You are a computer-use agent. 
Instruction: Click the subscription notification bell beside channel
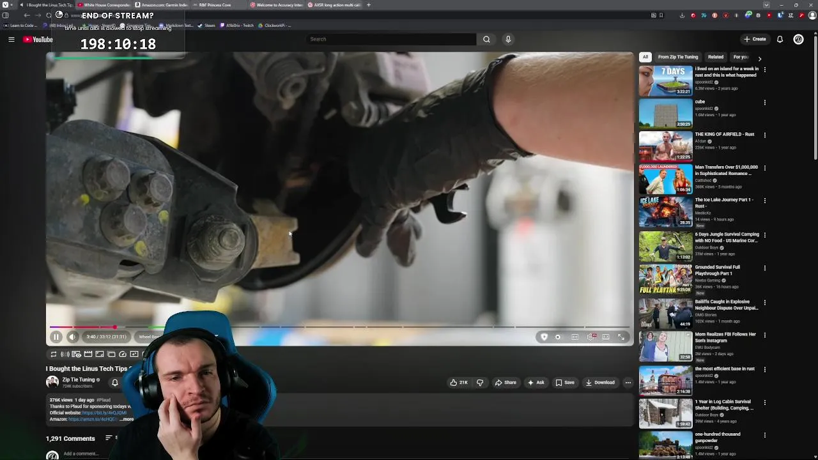click(x=115, y=383)
